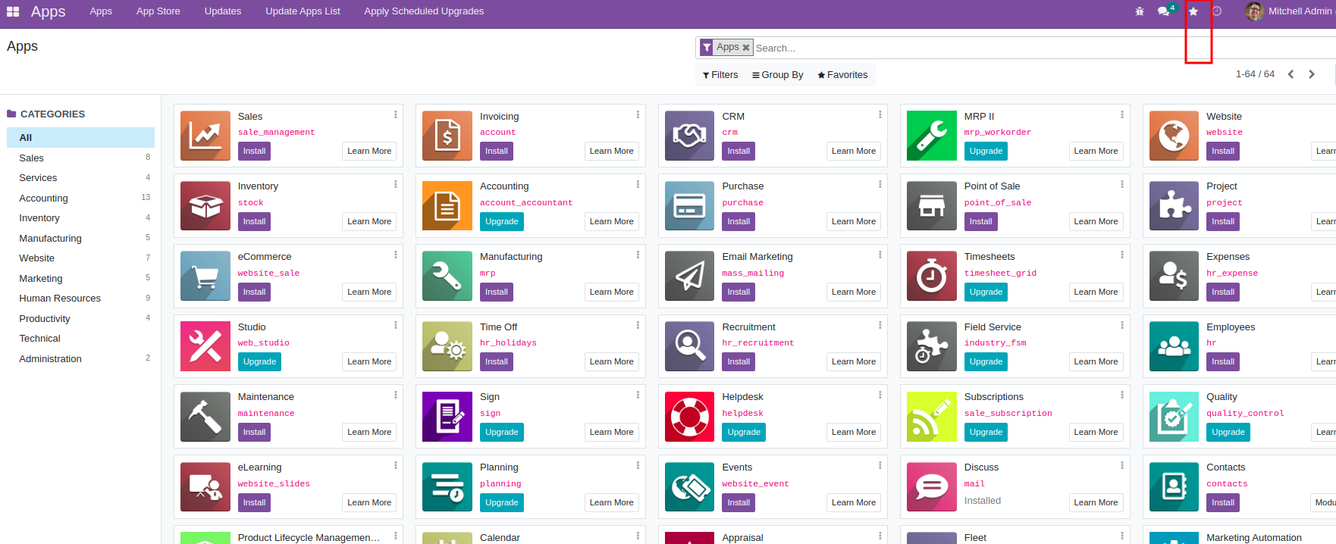Click the eCommerce cart app icon
This screenshot has height=544, width=1336.
[205, 277]
